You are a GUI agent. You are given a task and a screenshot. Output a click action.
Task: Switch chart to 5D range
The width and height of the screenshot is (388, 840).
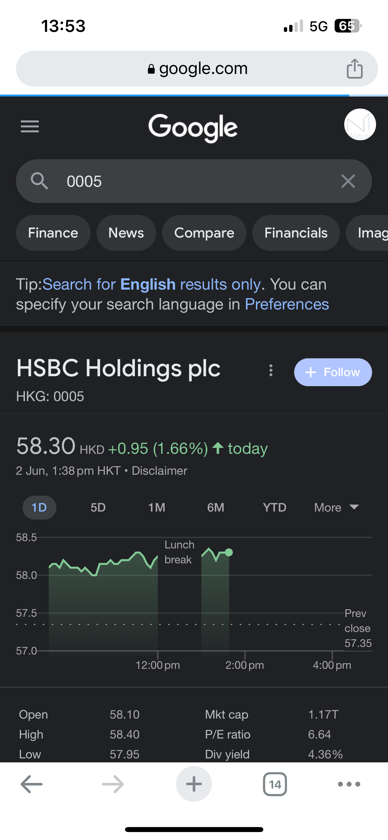pyautogui.click(x=98, y=507)
